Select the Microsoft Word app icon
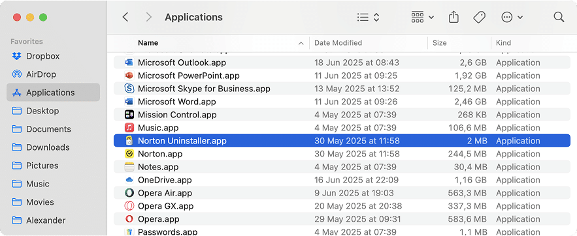Screen dimensions: 577x236 pos(129,102)
